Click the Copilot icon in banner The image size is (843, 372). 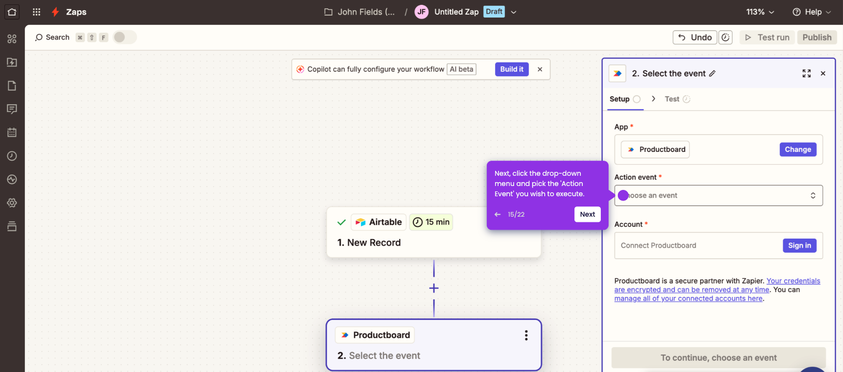tap(300, 69)
